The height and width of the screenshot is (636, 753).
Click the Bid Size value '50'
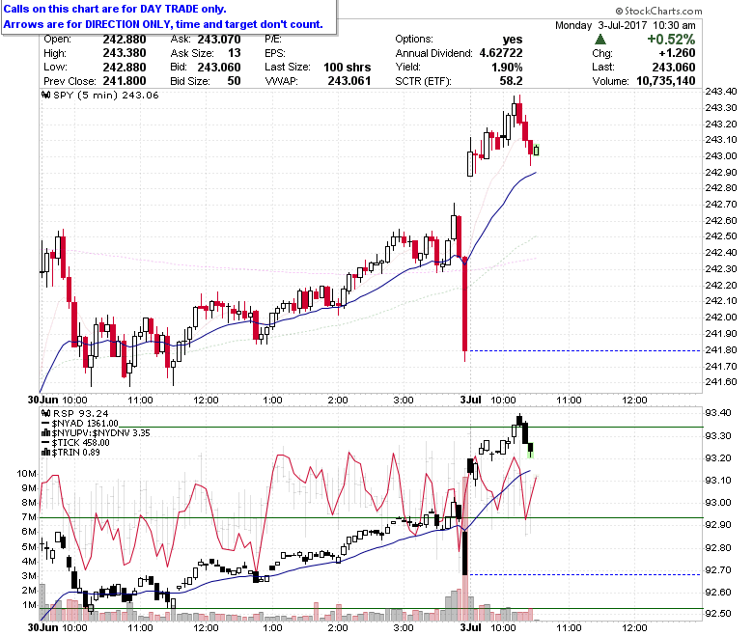coord(234,81)
